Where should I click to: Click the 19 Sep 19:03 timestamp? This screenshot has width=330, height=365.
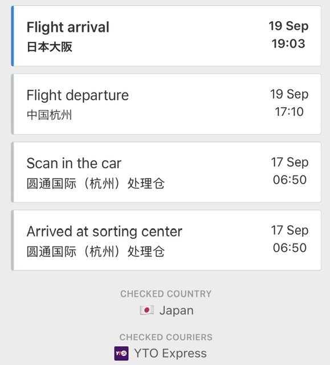(x=288, y=35)
